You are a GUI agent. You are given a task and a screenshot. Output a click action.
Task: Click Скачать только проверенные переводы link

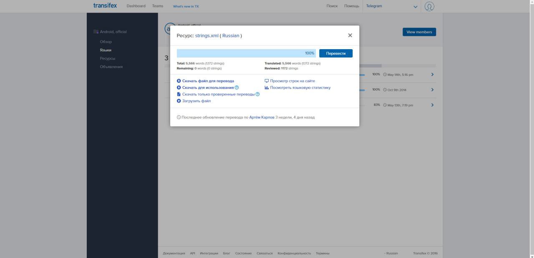click(x=218, y=94)
